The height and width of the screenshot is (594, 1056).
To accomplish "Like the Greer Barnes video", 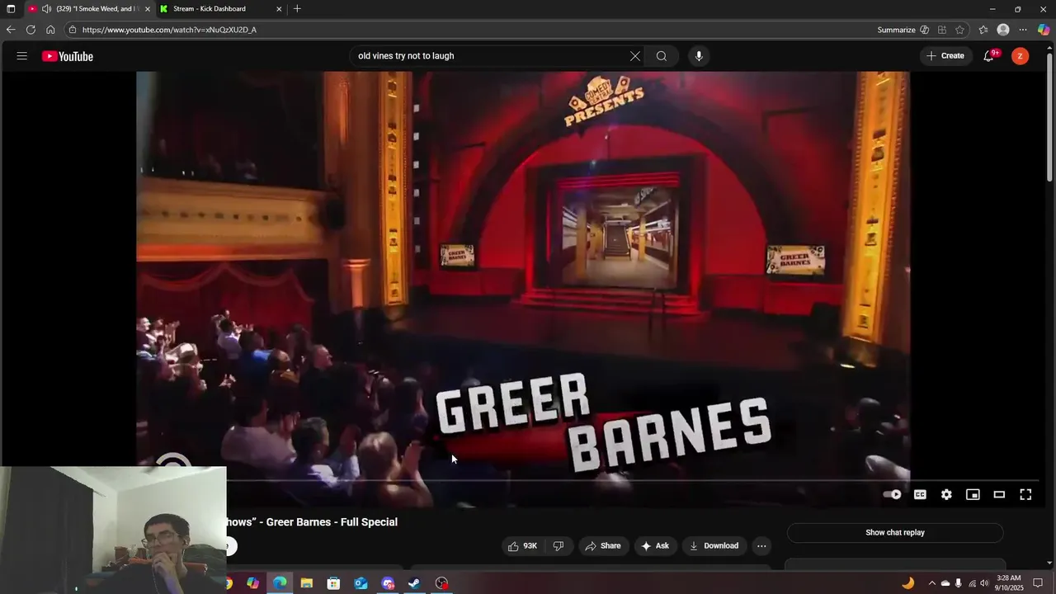I will [523, 546].
